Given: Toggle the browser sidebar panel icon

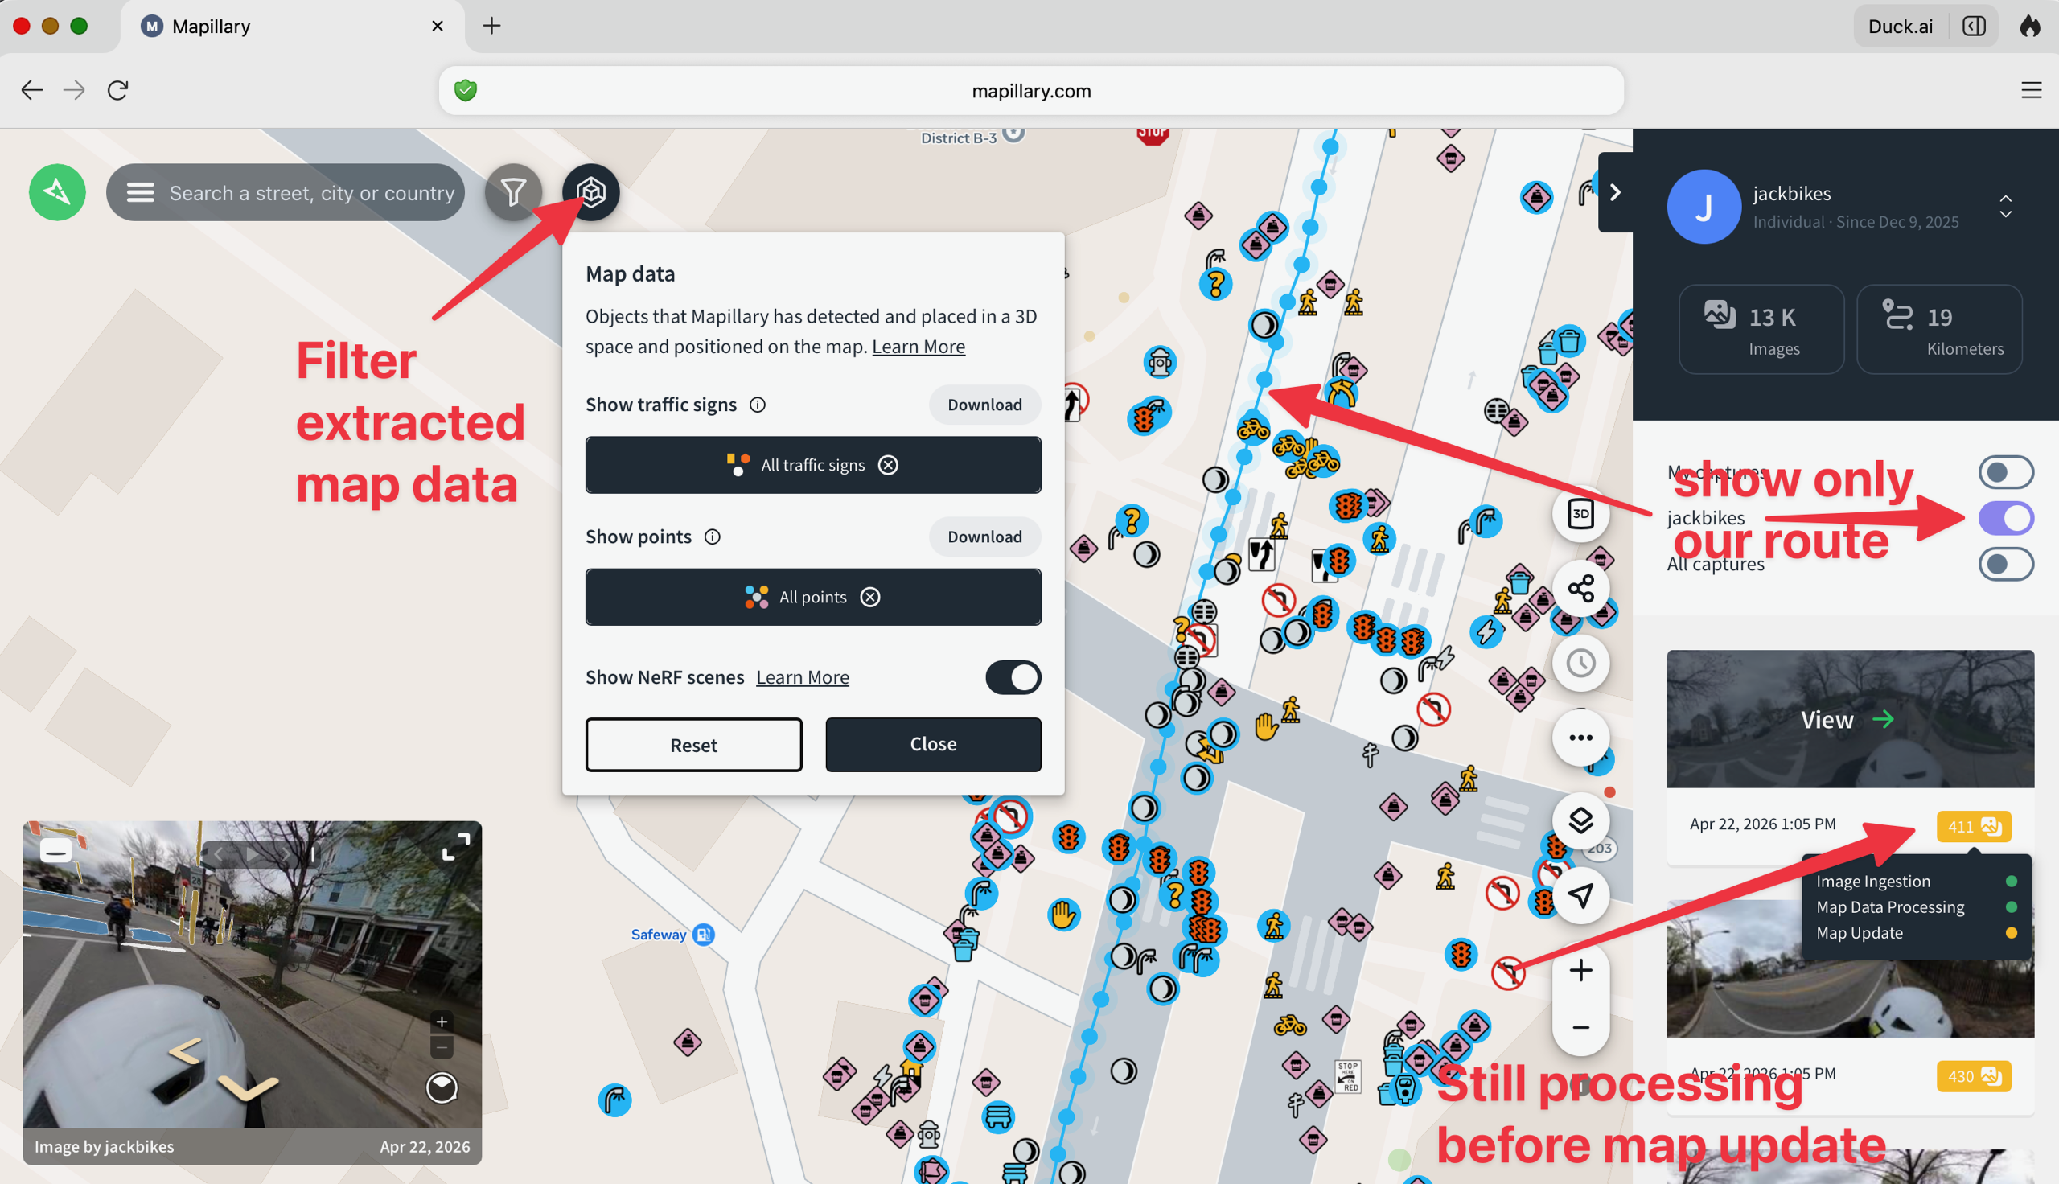Looking at the screenshot, I should 1974,26.
